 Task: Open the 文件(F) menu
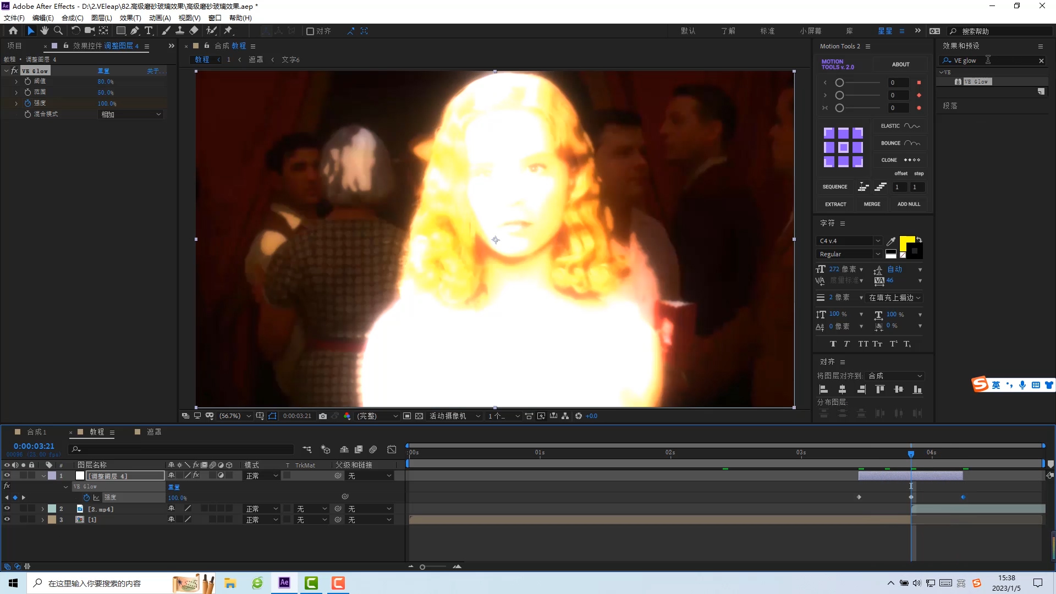click(14, 18)
